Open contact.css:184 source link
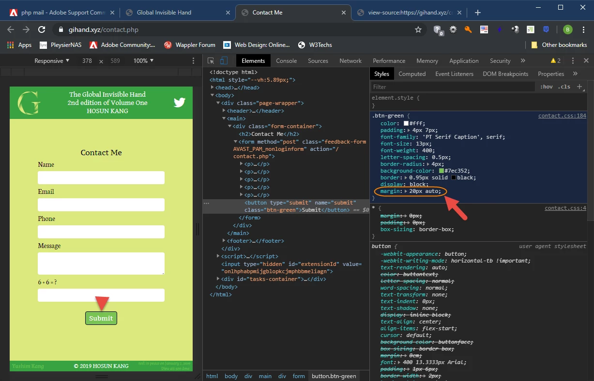 [x=562, y=116]
